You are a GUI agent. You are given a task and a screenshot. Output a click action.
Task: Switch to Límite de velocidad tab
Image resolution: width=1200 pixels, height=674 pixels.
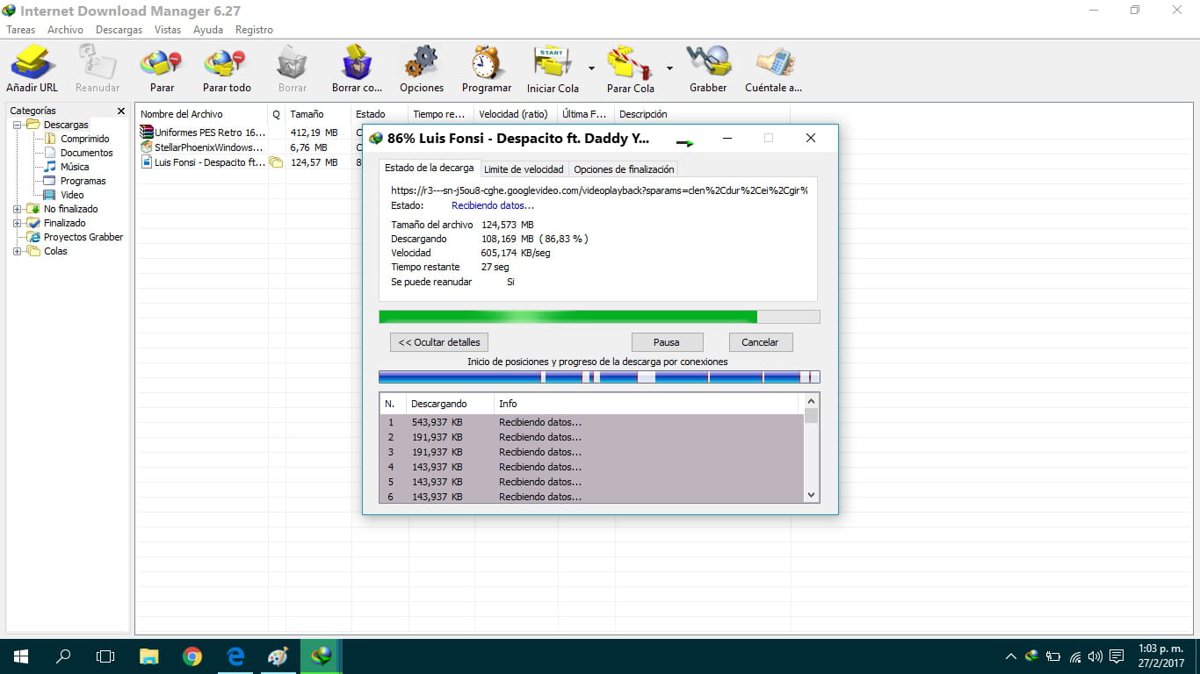coord(524,168)
